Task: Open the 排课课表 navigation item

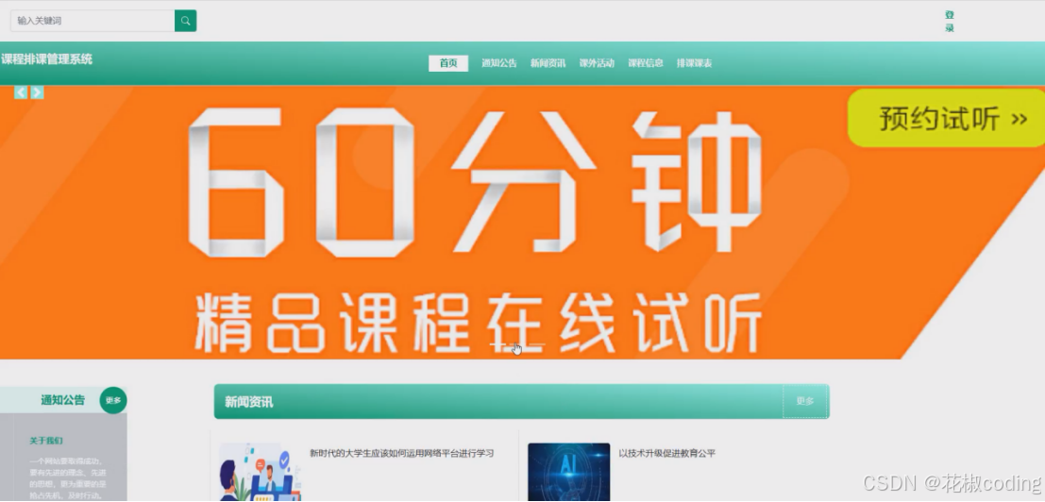Action: [695, 63]
